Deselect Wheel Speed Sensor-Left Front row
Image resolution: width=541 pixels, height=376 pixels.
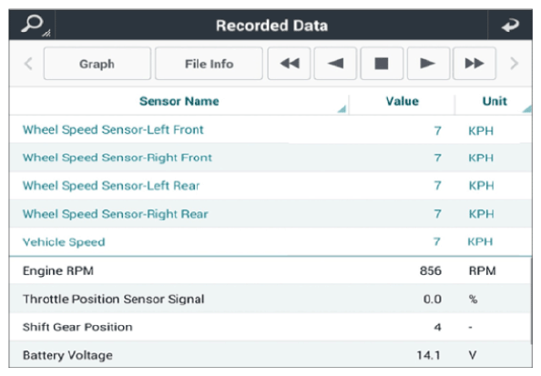pyautogui.click(x=270, y=130)
